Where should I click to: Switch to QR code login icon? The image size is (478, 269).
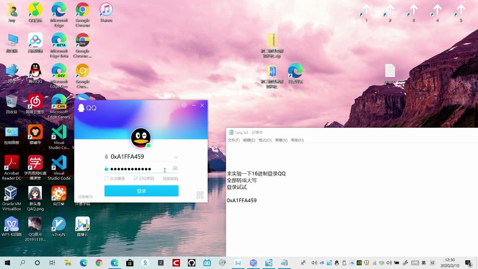coord(200,195)
